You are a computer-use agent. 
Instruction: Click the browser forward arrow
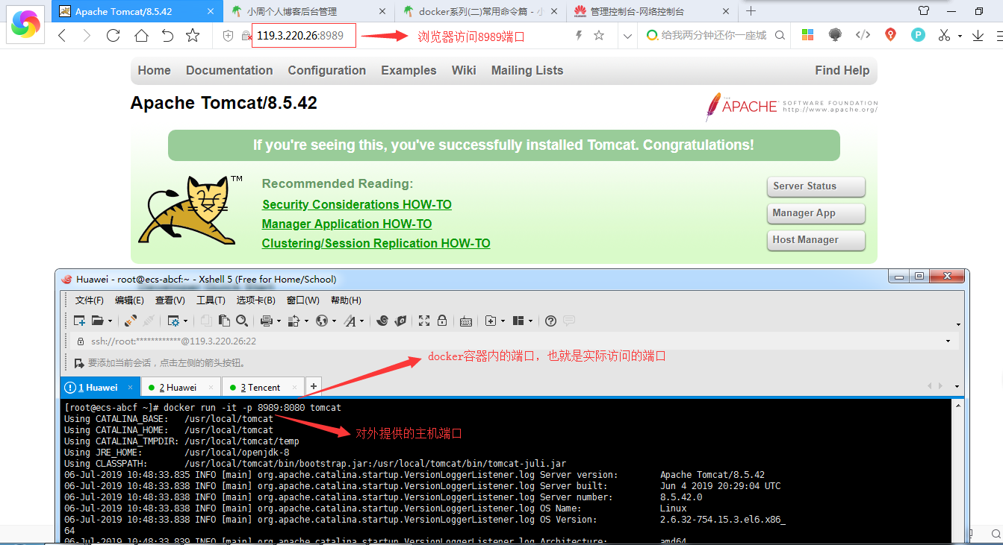pyautogui.click(x=87, y=35)
